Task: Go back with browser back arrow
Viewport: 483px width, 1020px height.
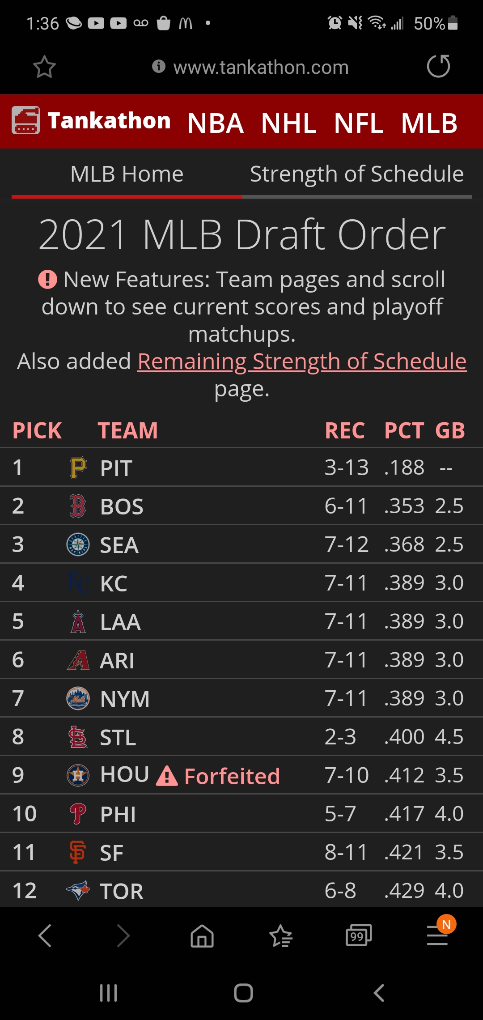Action: (x=45, y=935)
